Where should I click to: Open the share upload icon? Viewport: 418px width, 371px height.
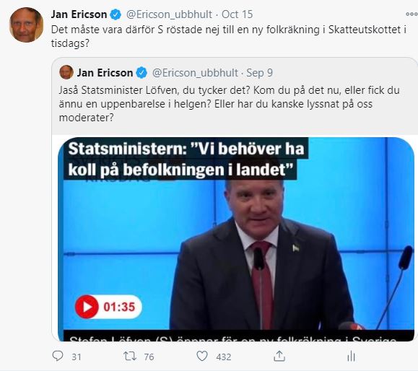pyautogui.click(x=279, y=356)
